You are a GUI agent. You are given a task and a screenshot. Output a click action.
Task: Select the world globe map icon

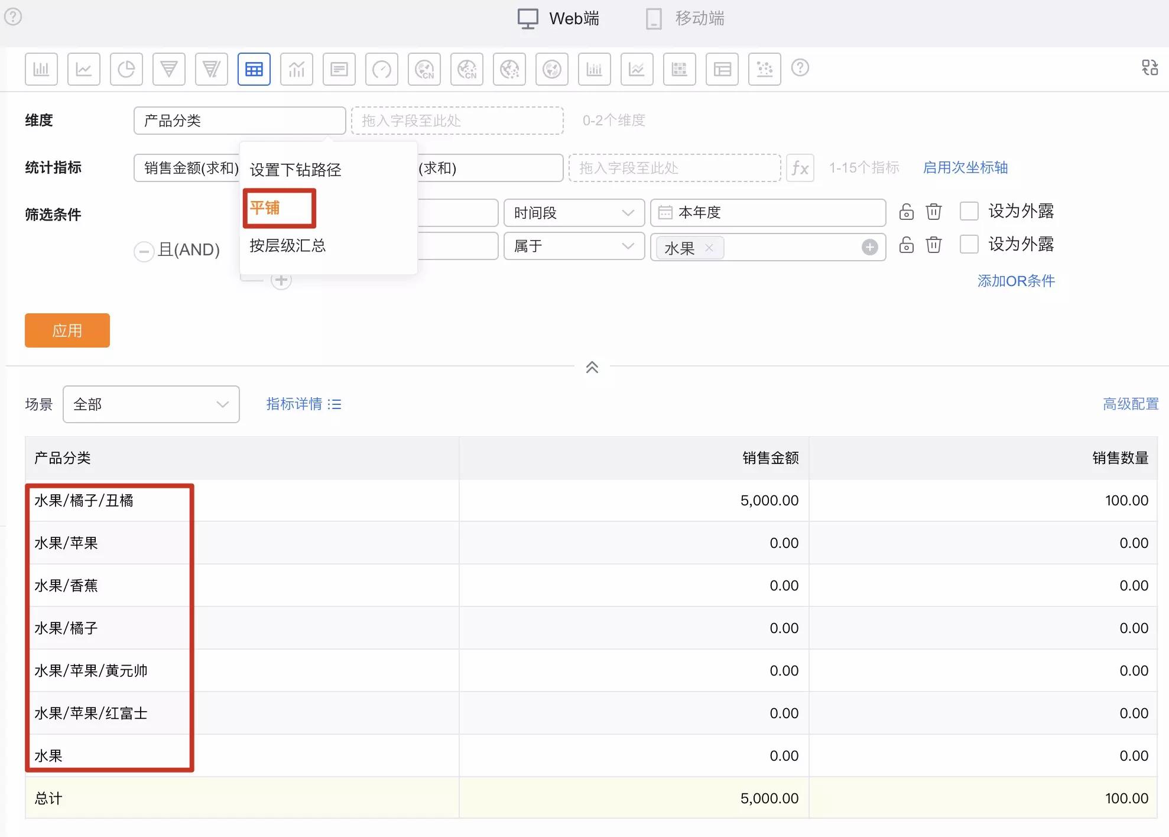552,69
